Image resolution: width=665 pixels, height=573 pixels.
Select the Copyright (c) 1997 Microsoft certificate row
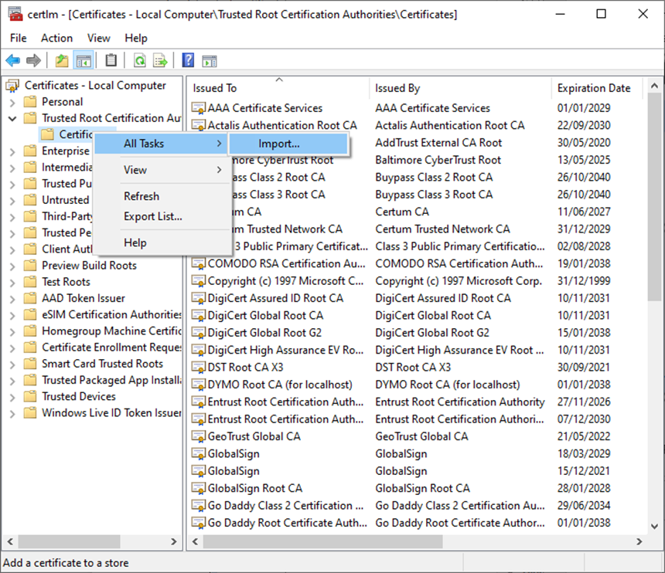(x=416, y=281)
